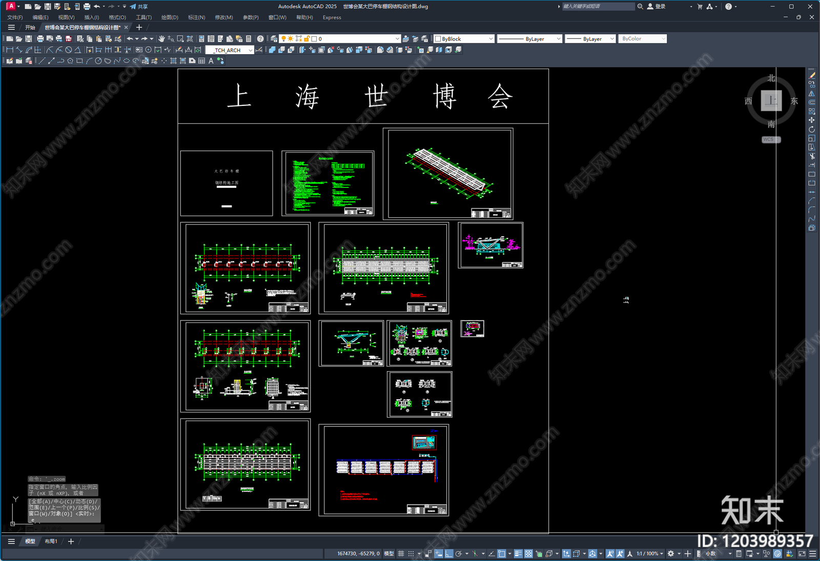This screenshot has width=820, height=561.
Task: Expand the quick access toolbar customize arrow
Action: tap(125, 7)
